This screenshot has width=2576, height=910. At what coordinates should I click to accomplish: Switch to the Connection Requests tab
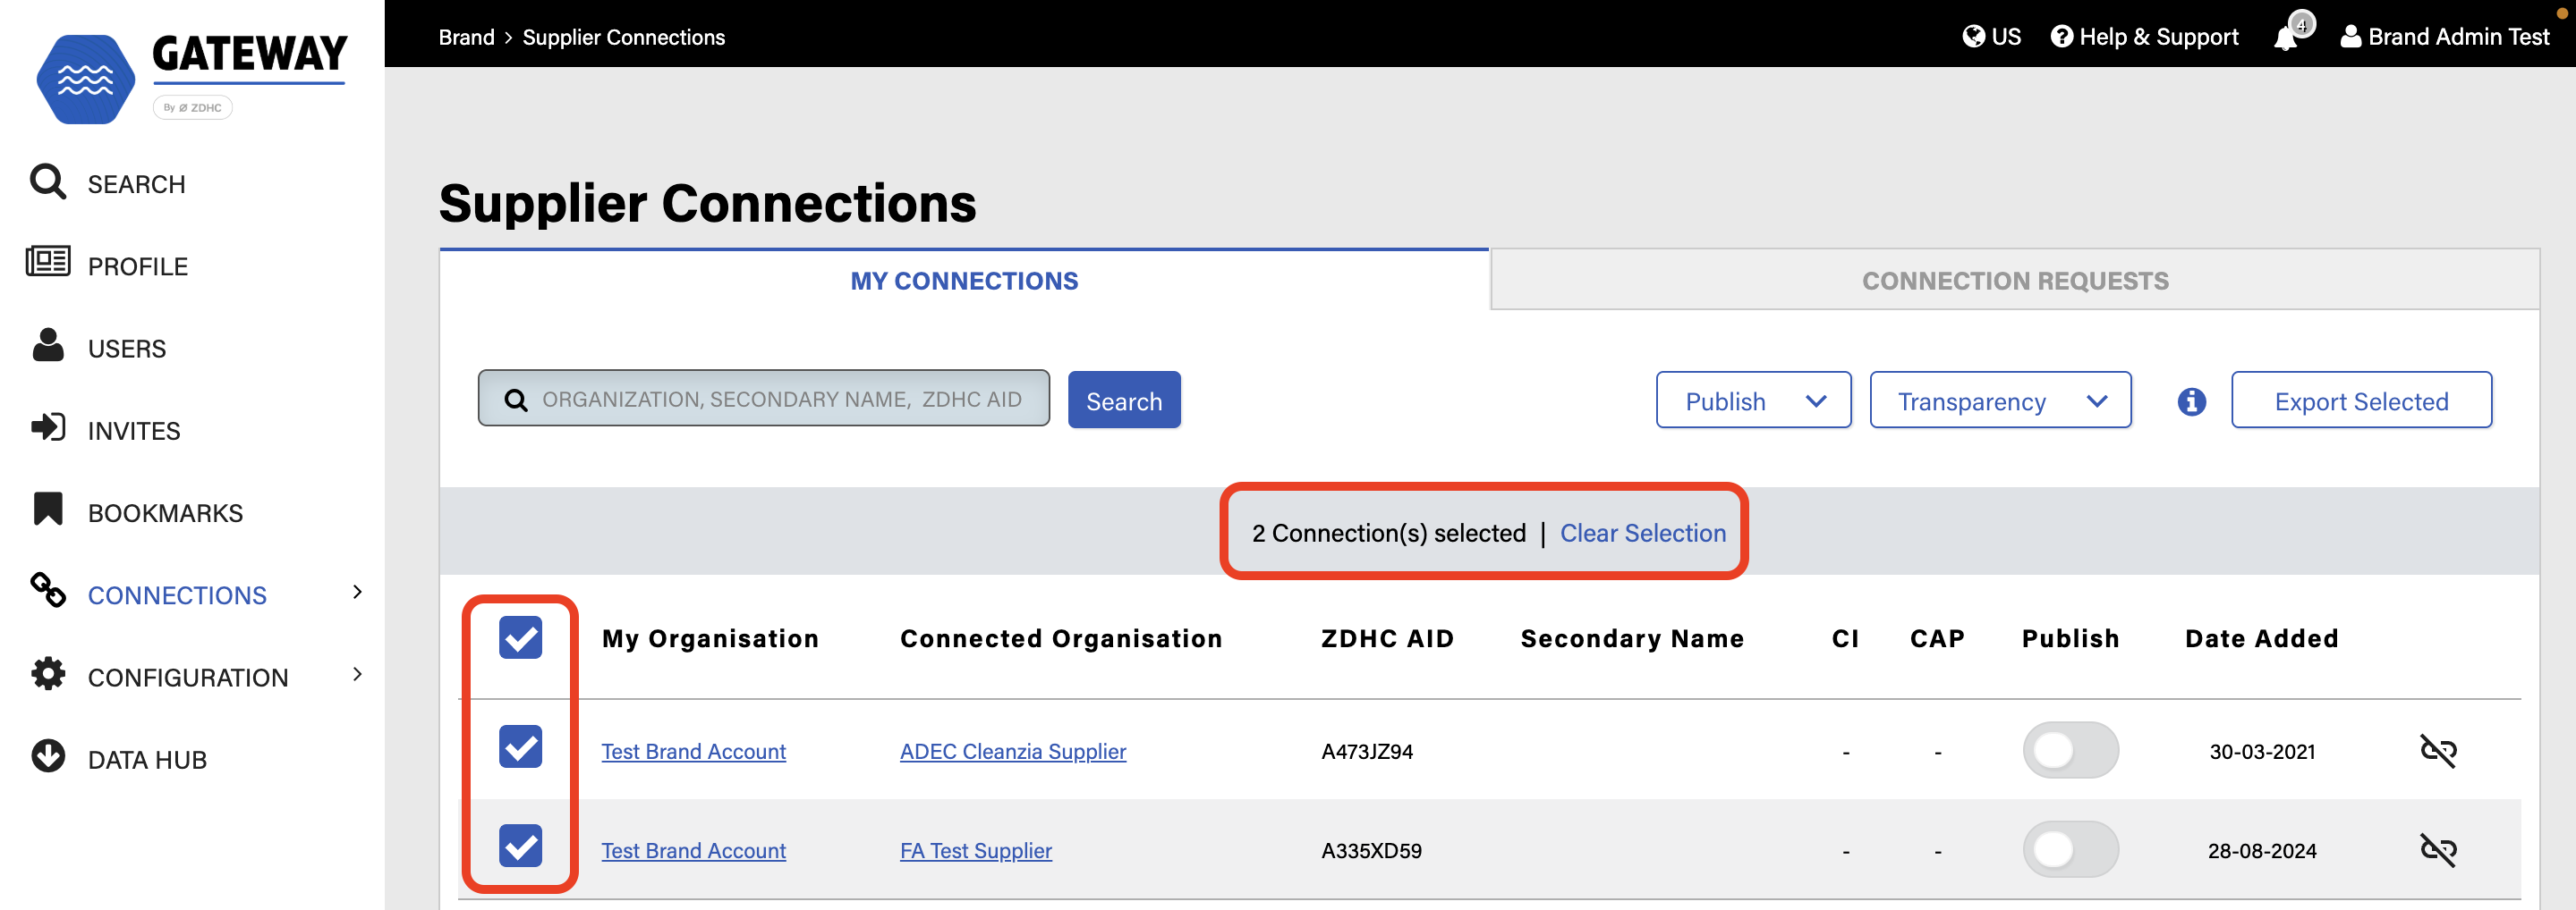pos(2014,281)
